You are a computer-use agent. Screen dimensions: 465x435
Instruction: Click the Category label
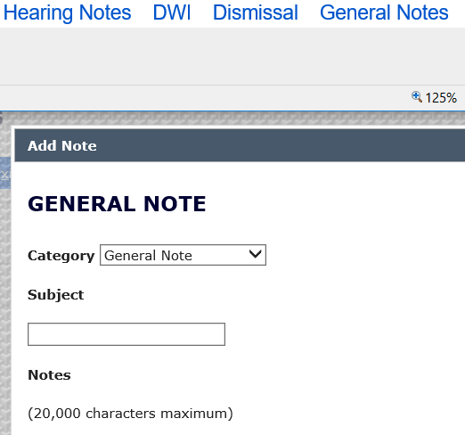pyautogui.click(x=61, y=256)
